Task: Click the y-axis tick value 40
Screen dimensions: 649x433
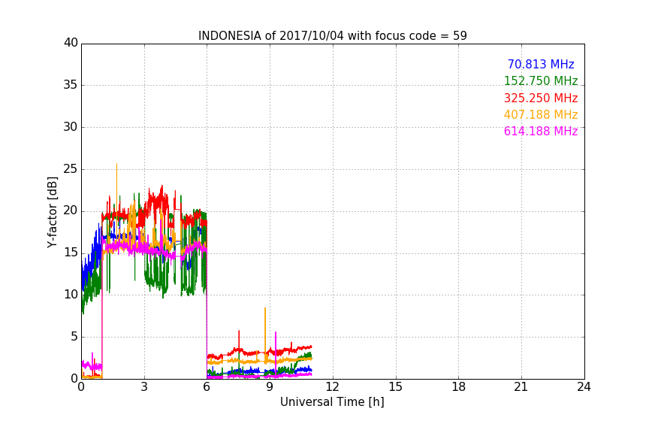Action: click(71, 43)
